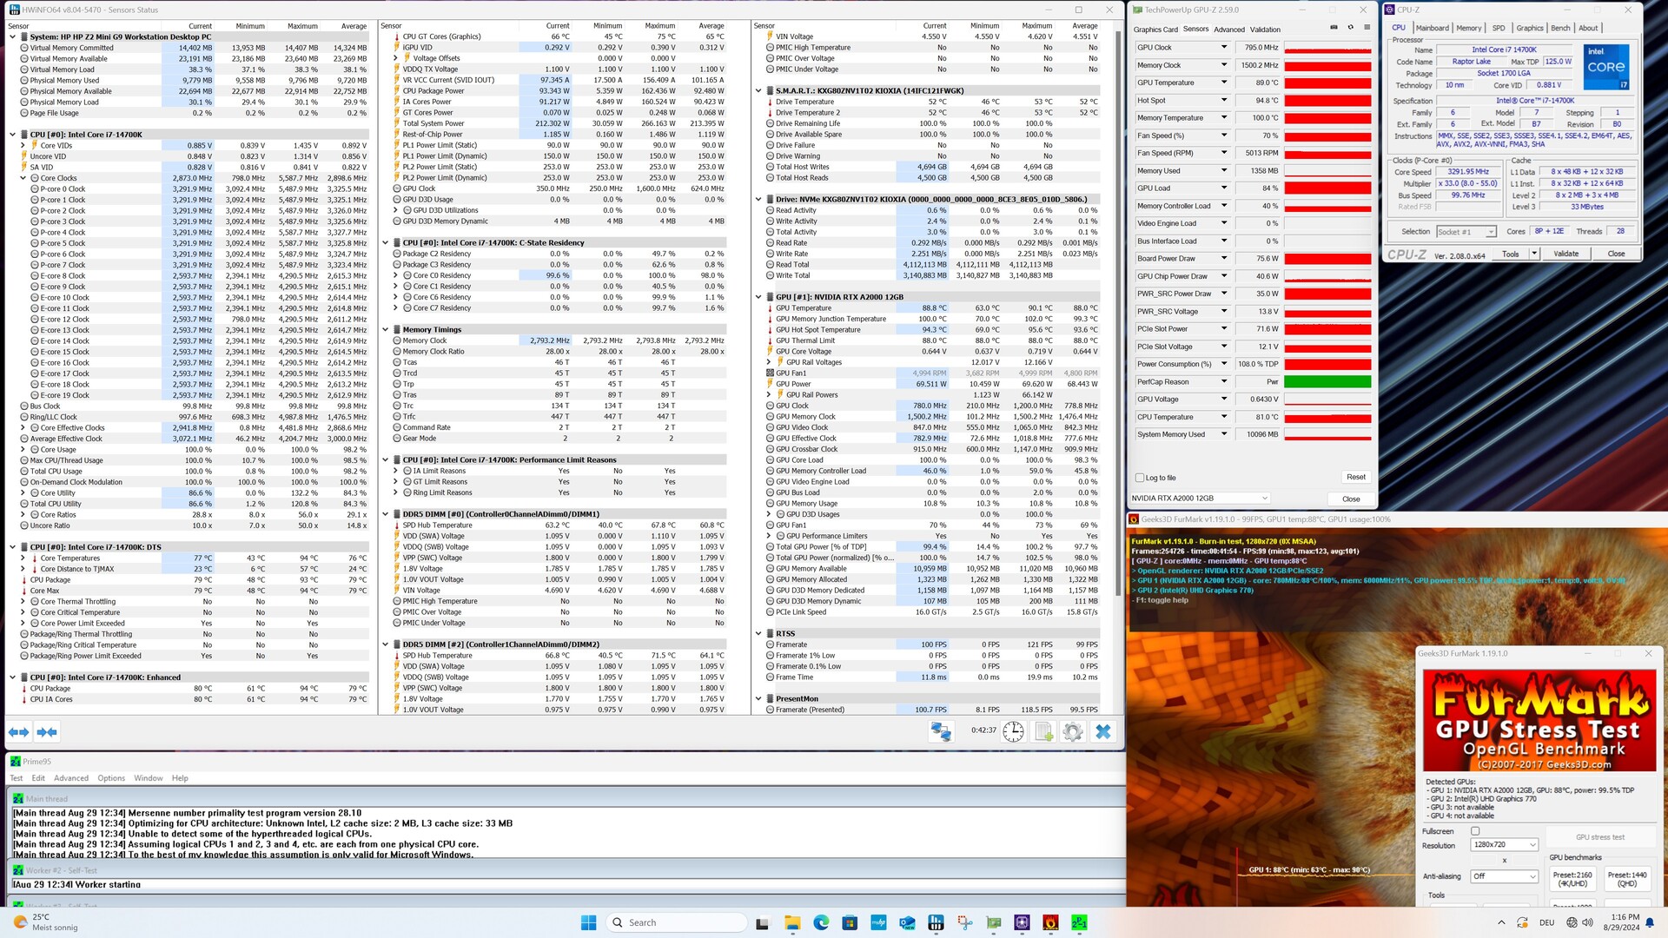Image resolution: width=1668 pixels, height=938 pixels.
Task: Open the FurMark Resolution 1280x720 dropdown
Action: (1505, 844)
